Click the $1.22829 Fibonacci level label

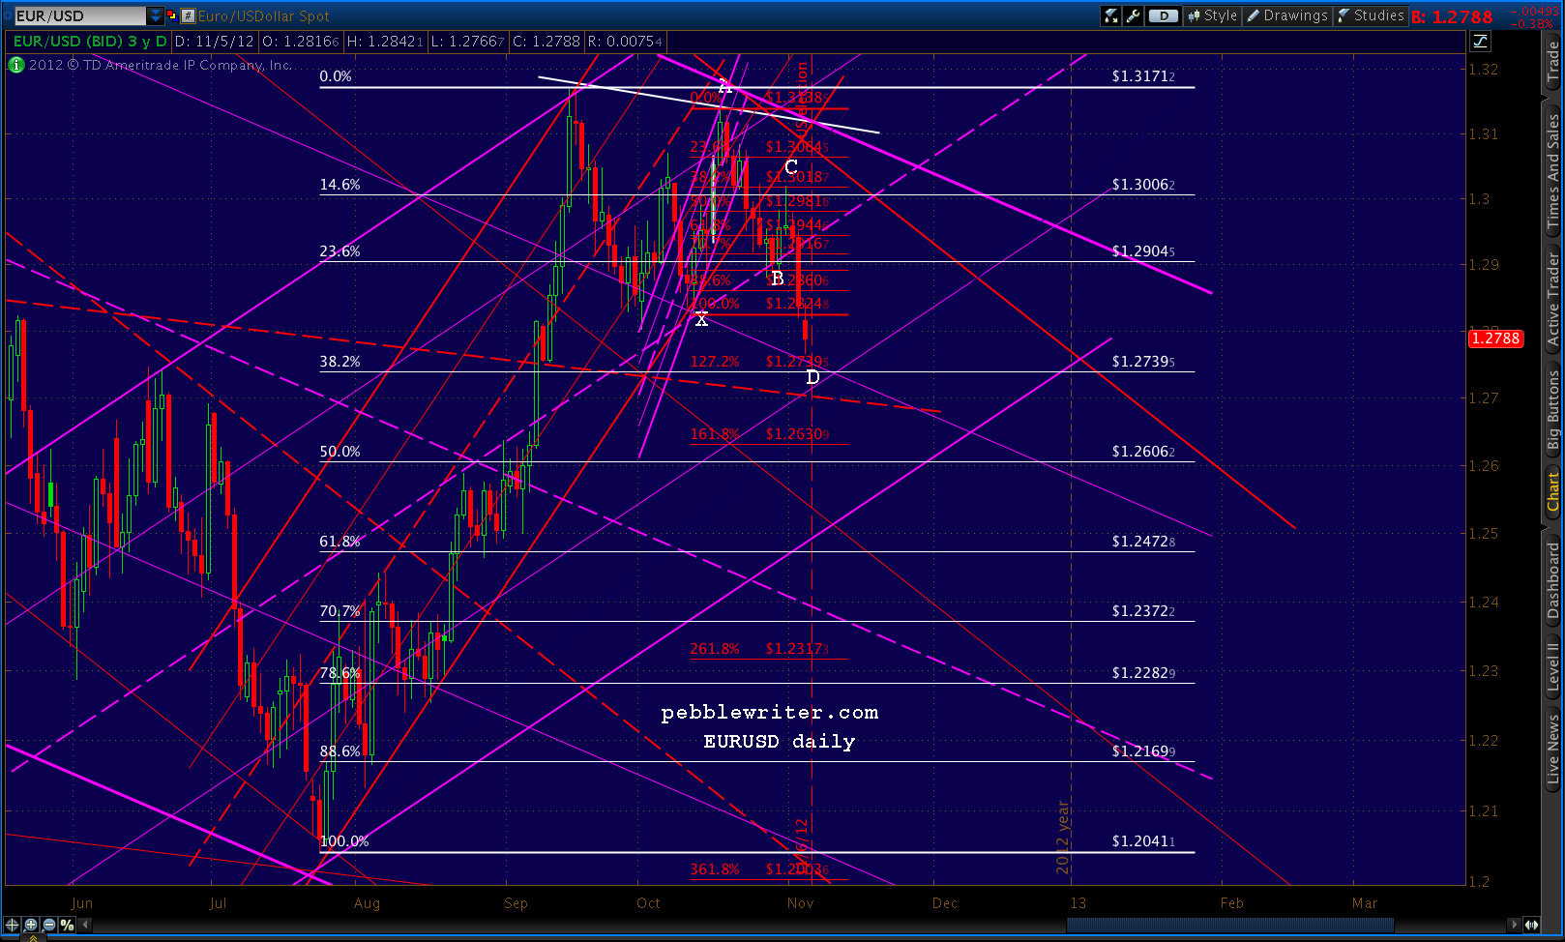click(x=1143, y=673)
